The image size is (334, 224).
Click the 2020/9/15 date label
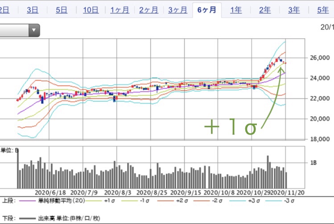(x=186, y=193)
